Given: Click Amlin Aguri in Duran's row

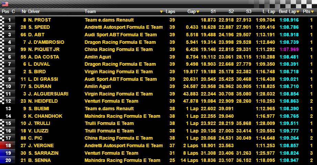Looking at the screenshot, I should tap(98, 86).
